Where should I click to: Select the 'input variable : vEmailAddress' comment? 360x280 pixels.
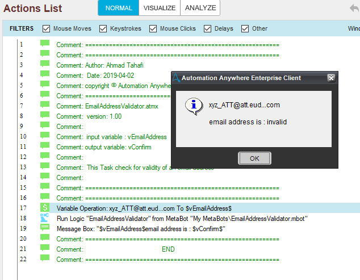click(x=111, y=137)
